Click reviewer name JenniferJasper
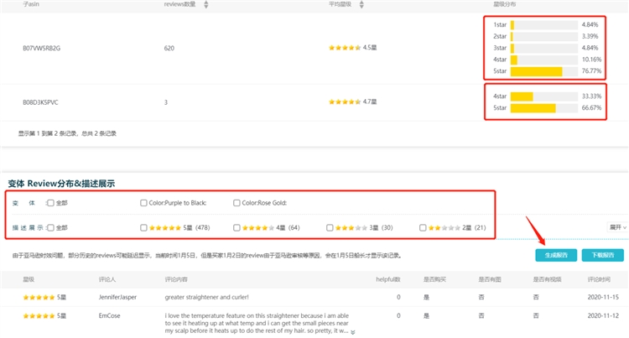Image resolution: width=629 pixels, height=338 pixels. click(x=117, y=297)
